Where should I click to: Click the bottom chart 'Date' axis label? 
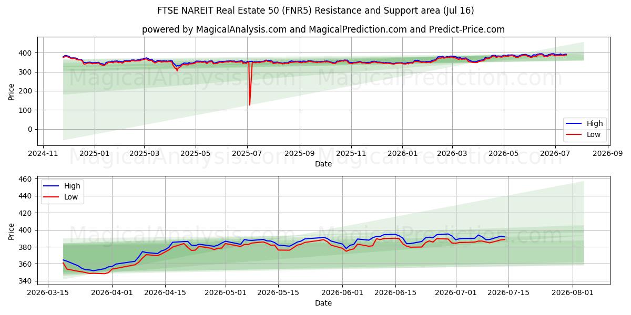coord(323,303)
